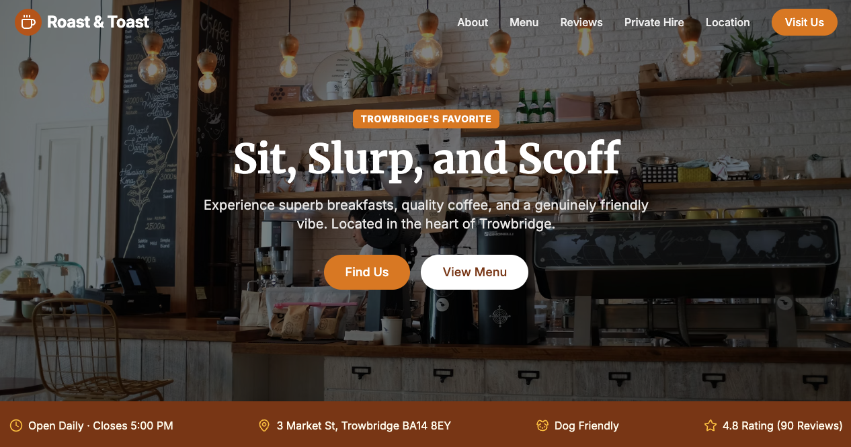Viewport: 851px width, 447px height.
Task: Open the Menu navigation link
Action: [x=524, y=22]
